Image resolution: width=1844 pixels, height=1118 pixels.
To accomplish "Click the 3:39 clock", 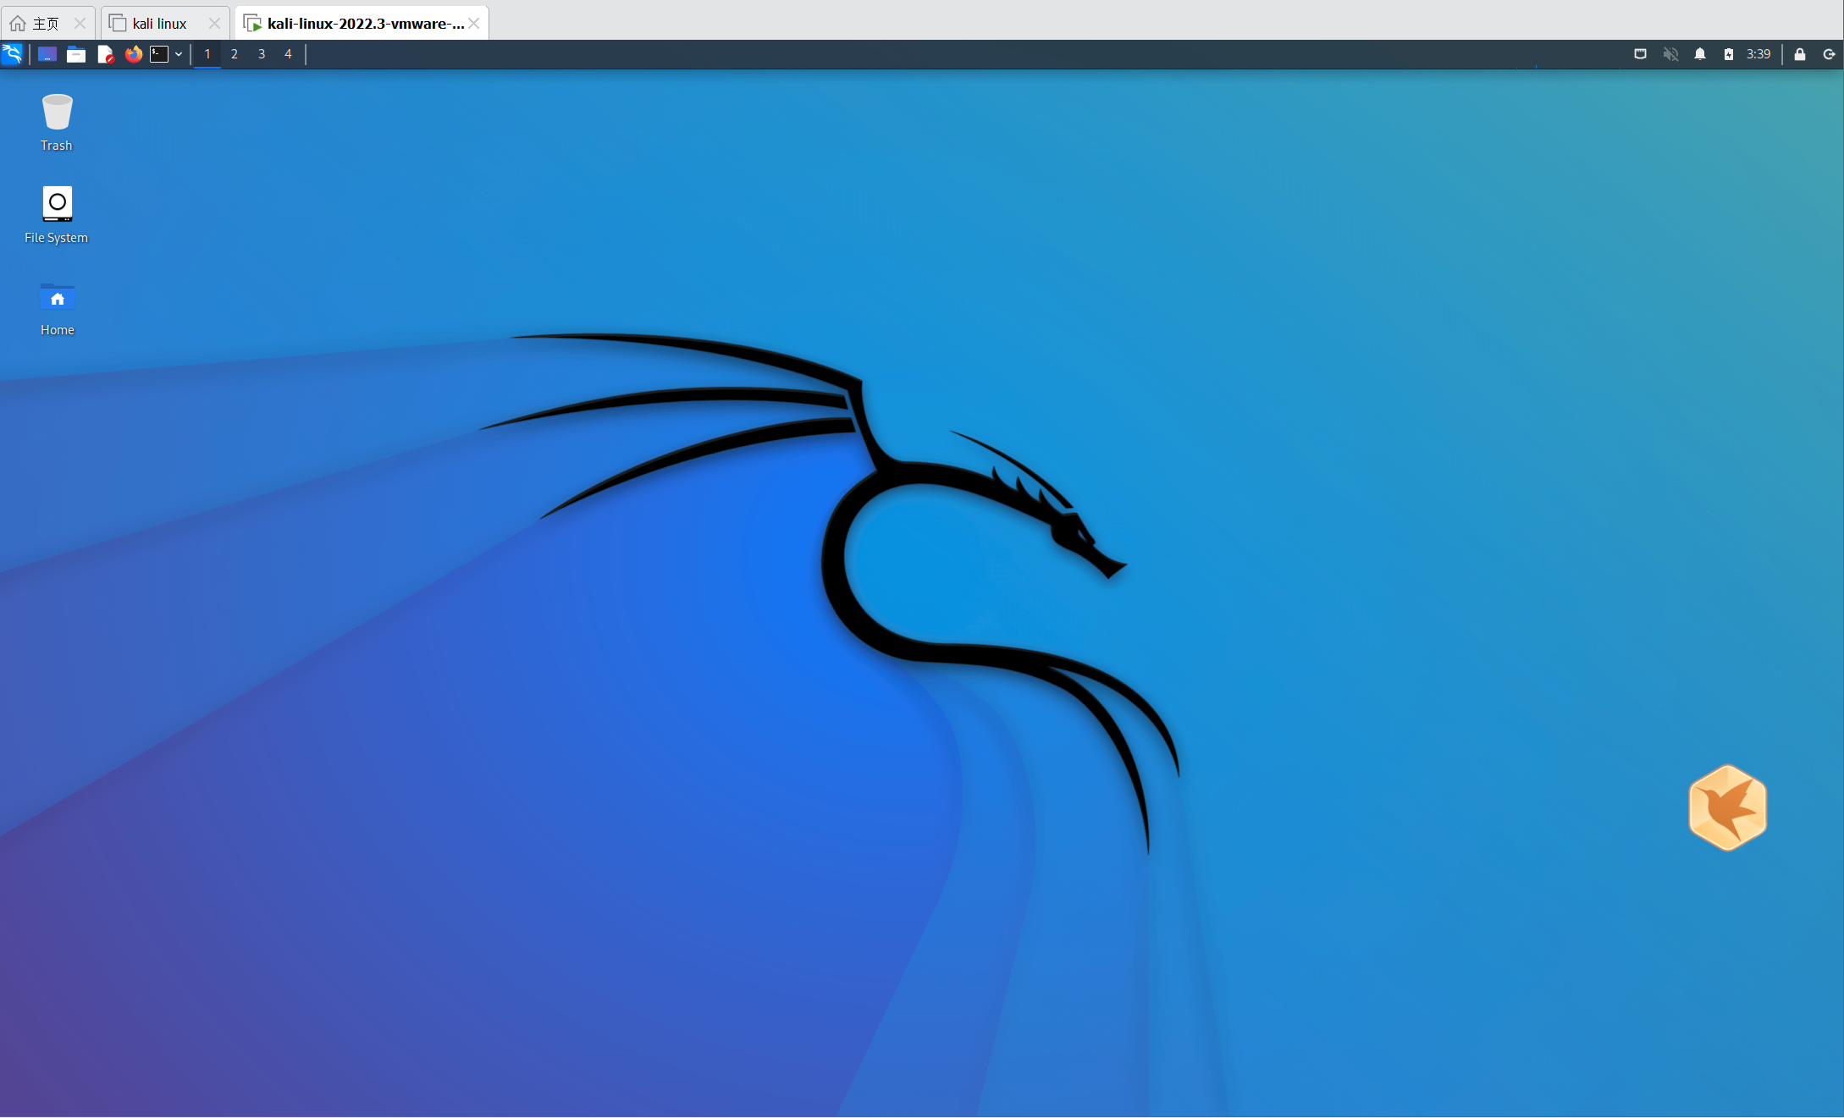I will click(1758, 54).
